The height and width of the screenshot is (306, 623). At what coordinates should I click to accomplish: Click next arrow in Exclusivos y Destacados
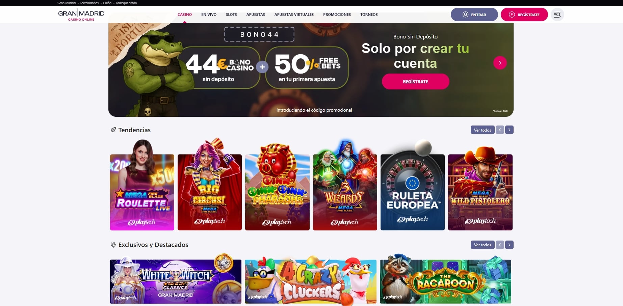(509, 245)
